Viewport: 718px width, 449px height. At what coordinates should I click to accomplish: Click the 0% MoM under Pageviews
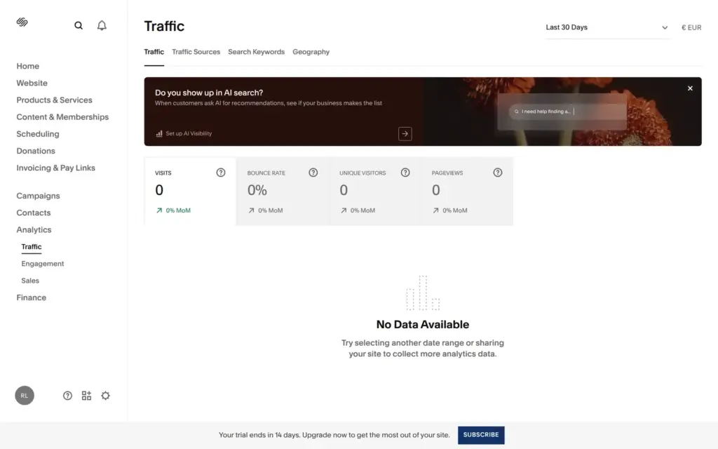click(454, 210)
